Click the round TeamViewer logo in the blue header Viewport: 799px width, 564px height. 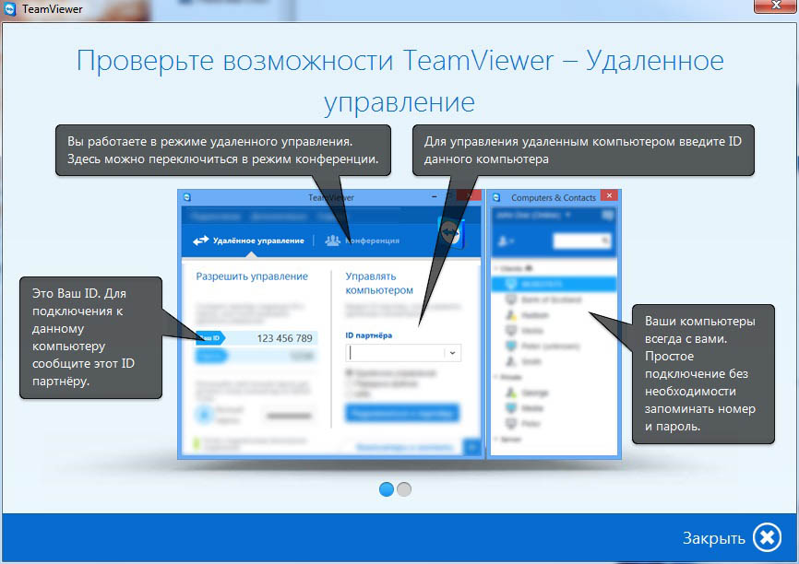click(451, 232)
